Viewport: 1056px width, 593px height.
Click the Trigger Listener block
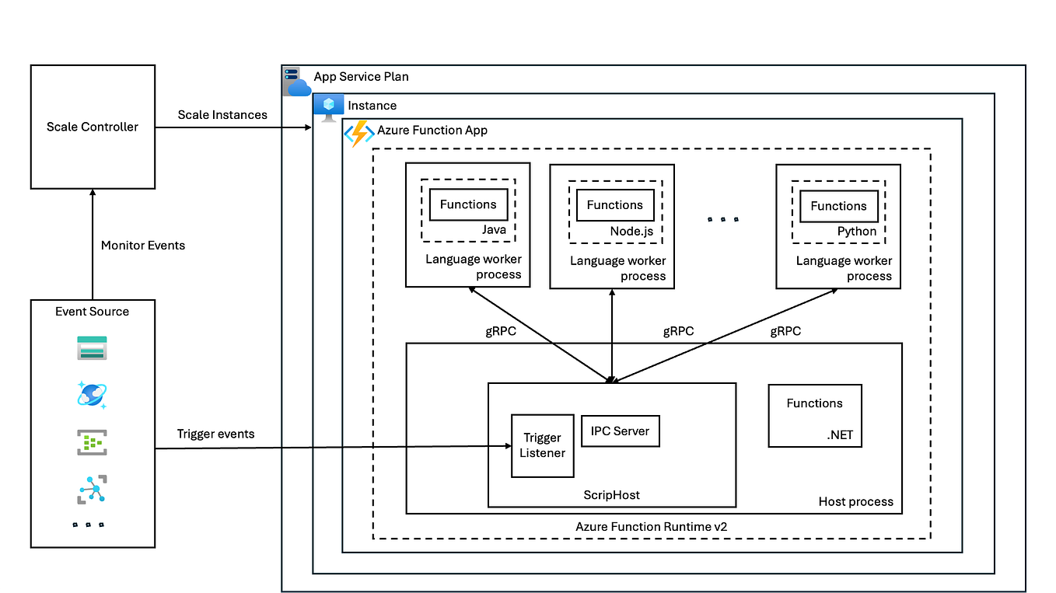pos(542,445)
